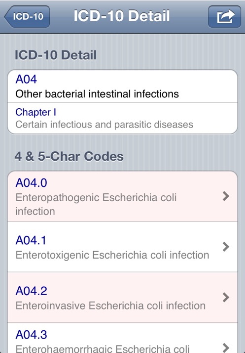The image size is (245, 353).
Task: Tap the ICD-10 Detail navigation title
Action: (121, 16)
